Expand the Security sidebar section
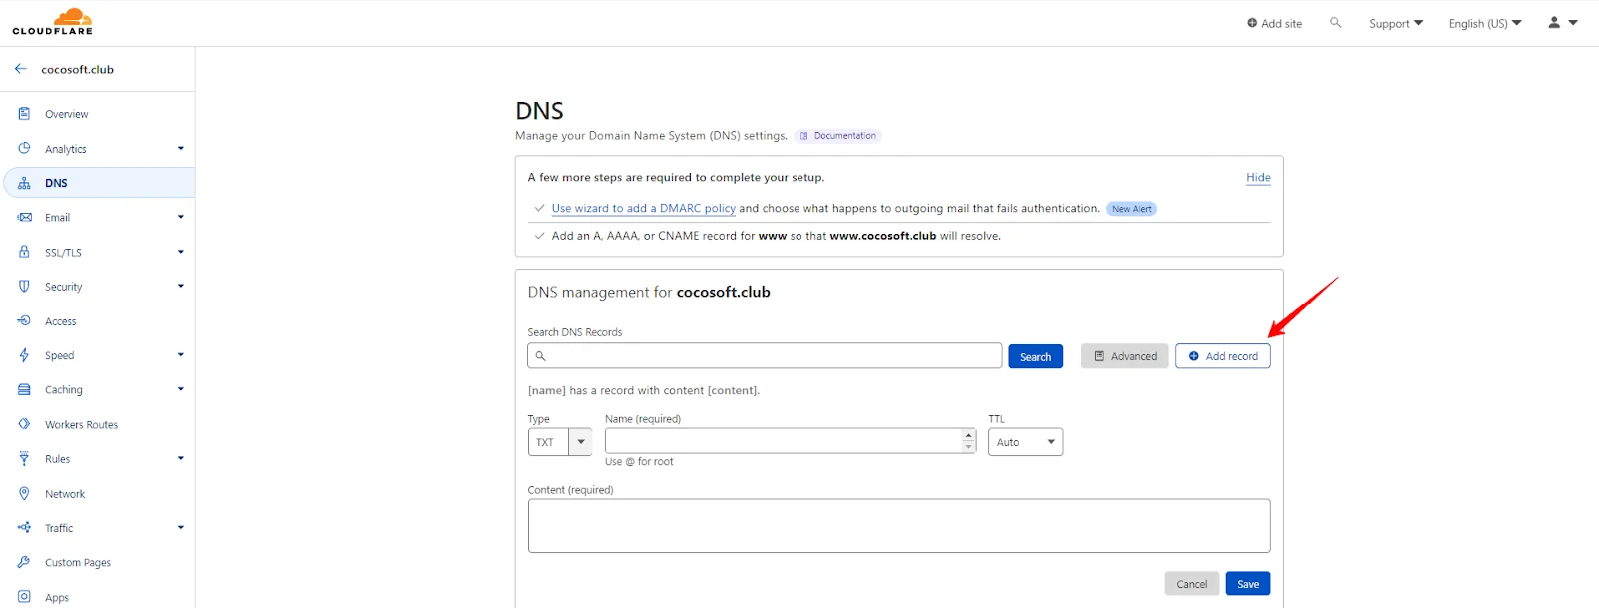The image size is (1599, 608). click(x=181, y=286)
